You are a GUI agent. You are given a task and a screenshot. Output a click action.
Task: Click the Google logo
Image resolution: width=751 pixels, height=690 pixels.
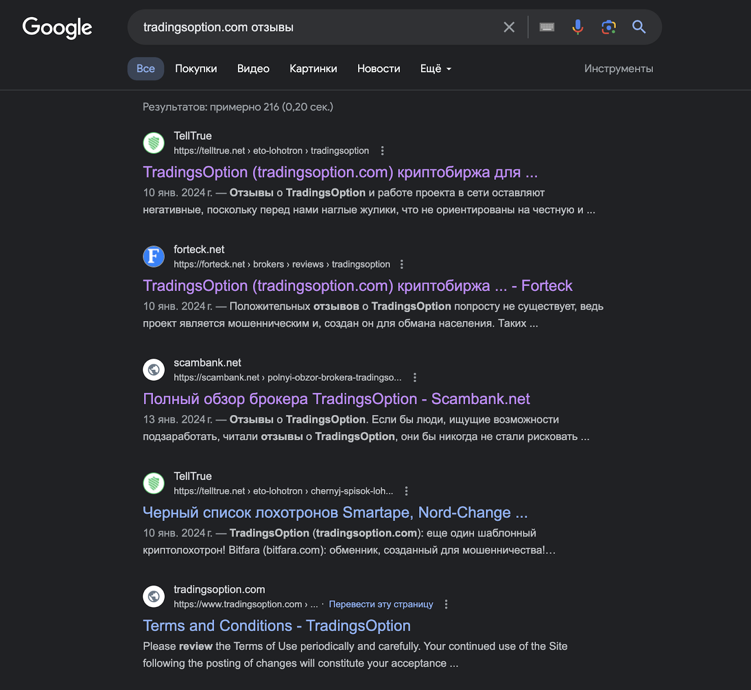[57, 28]
